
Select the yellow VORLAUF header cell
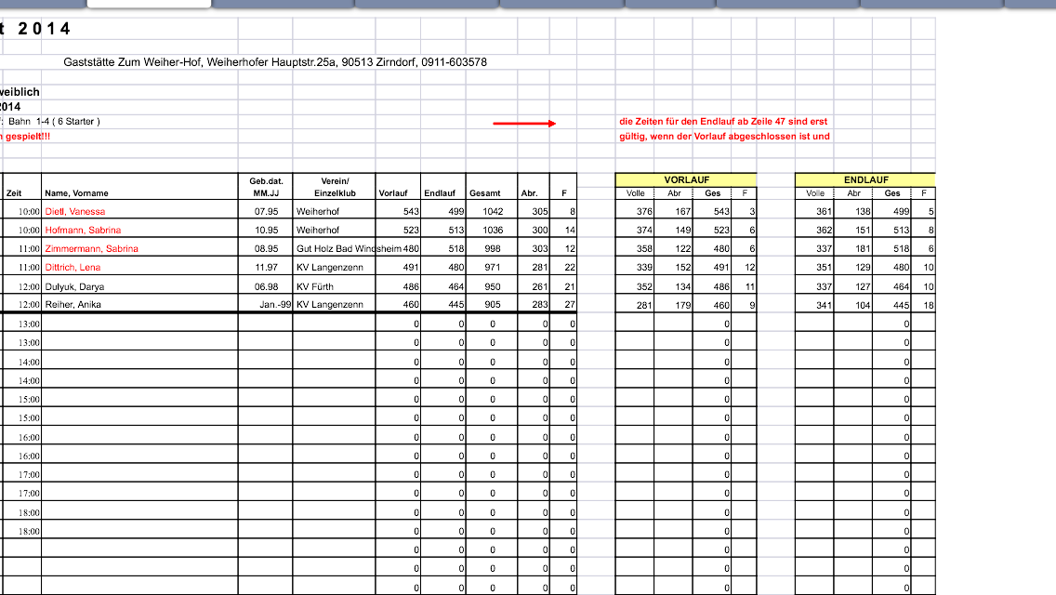[x=685, y=179]
